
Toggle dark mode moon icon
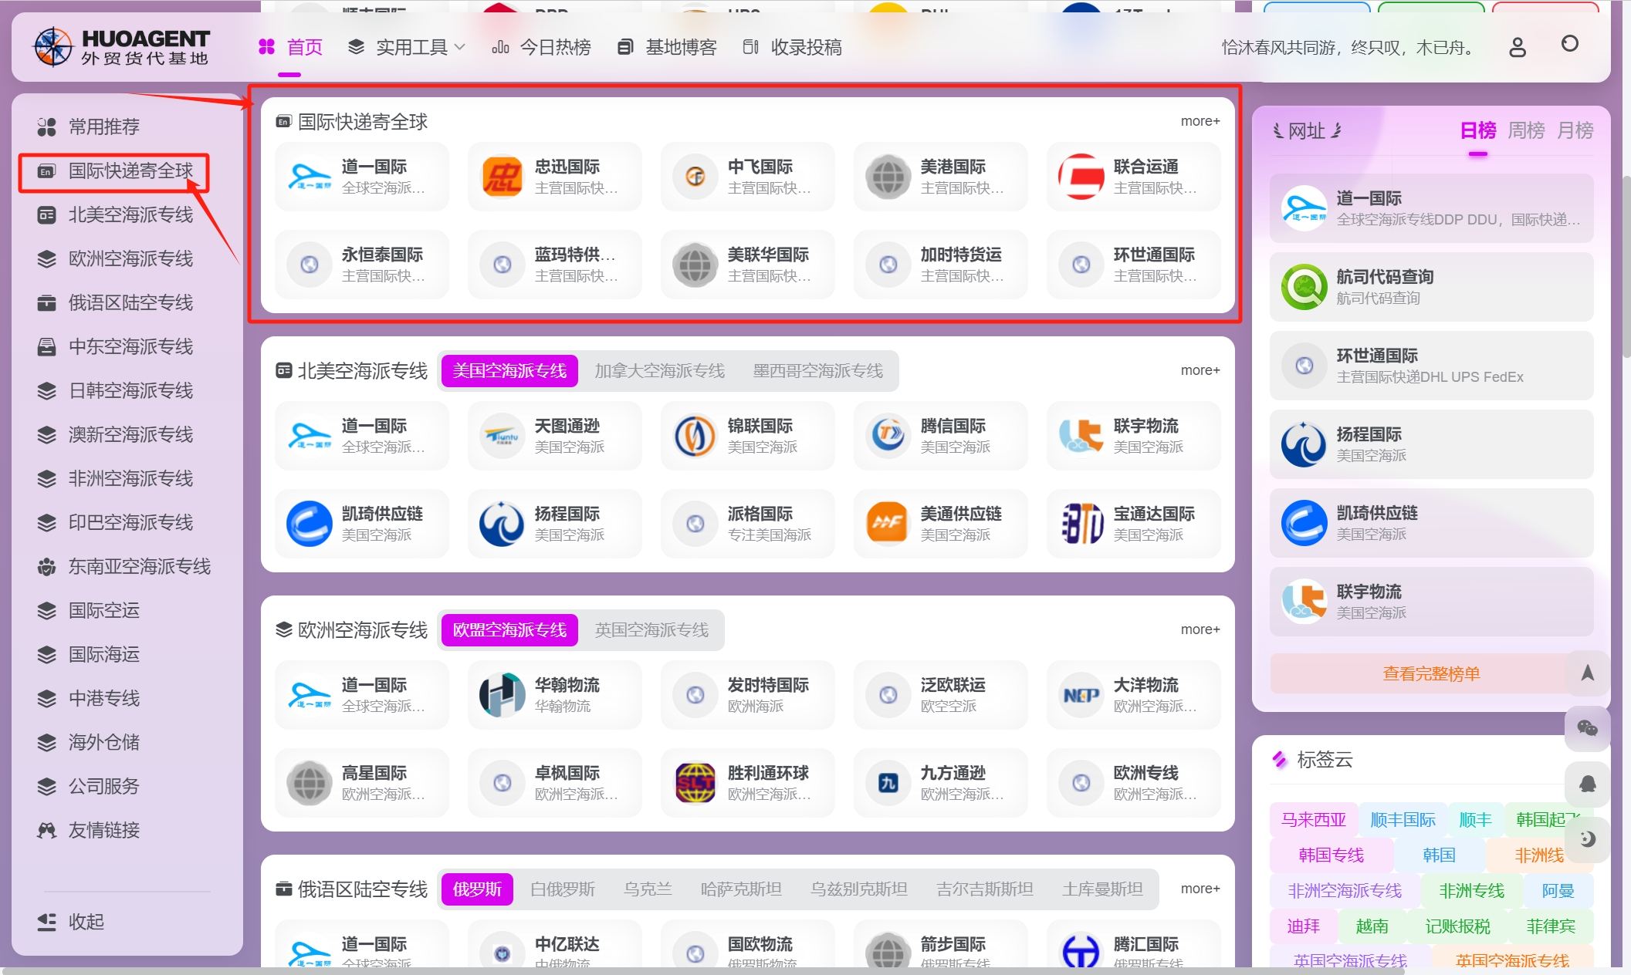[x=1587, y=839]
